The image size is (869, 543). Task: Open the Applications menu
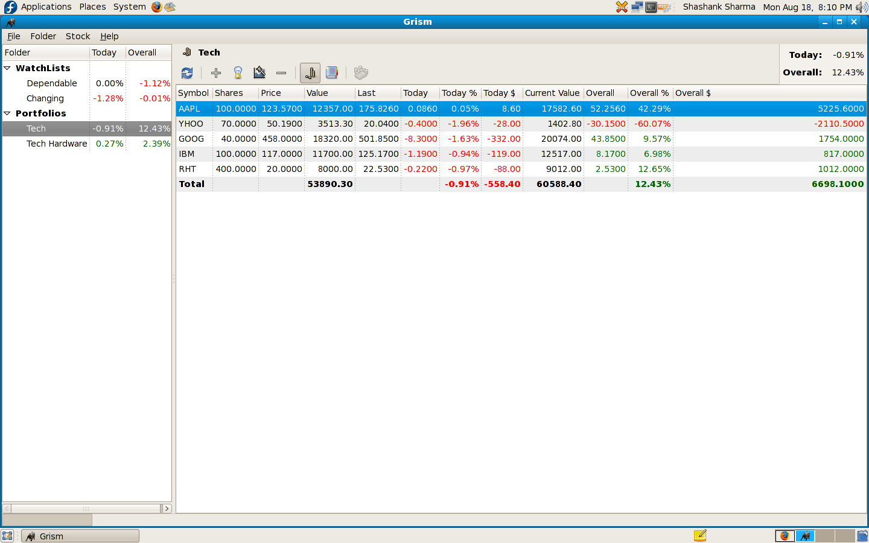pos(46,7)
